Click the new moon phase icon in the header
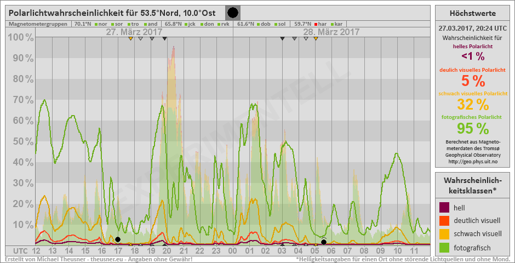Viewport: 515px width, 263px height. (x=233, y=13)
